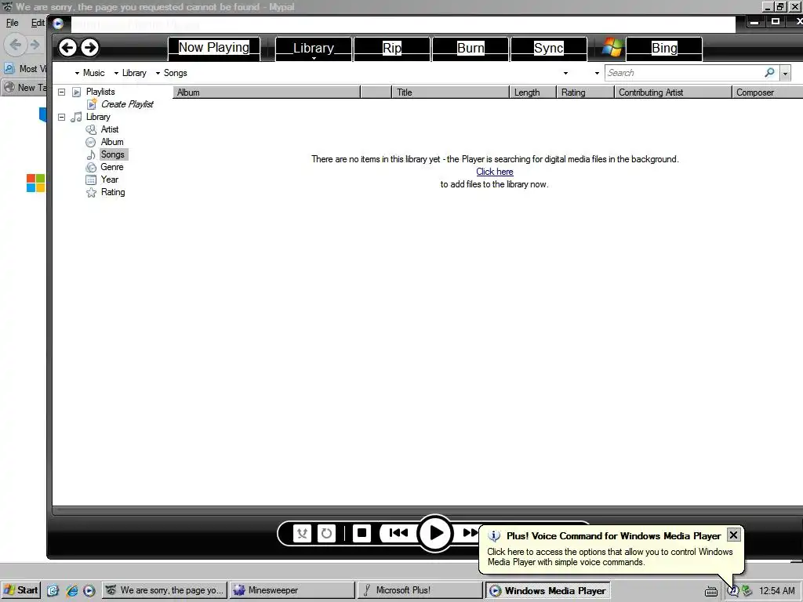Go forward with the media player forward arrow

(90, 48)
